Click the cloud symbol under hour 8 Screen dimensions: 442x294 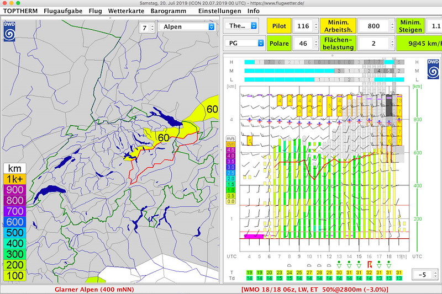[x=289, y=265]
